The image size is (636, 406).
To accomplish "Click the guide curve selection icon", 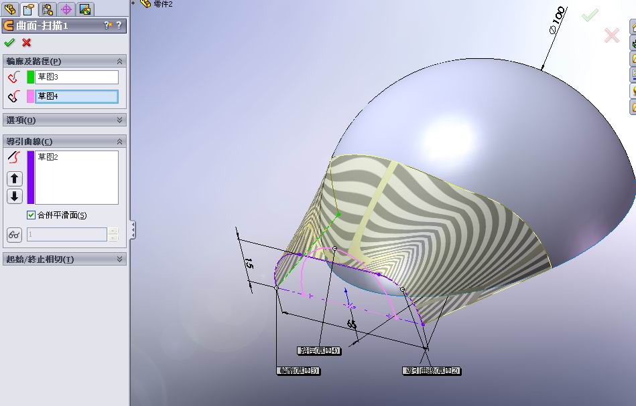I will point(14,157).
